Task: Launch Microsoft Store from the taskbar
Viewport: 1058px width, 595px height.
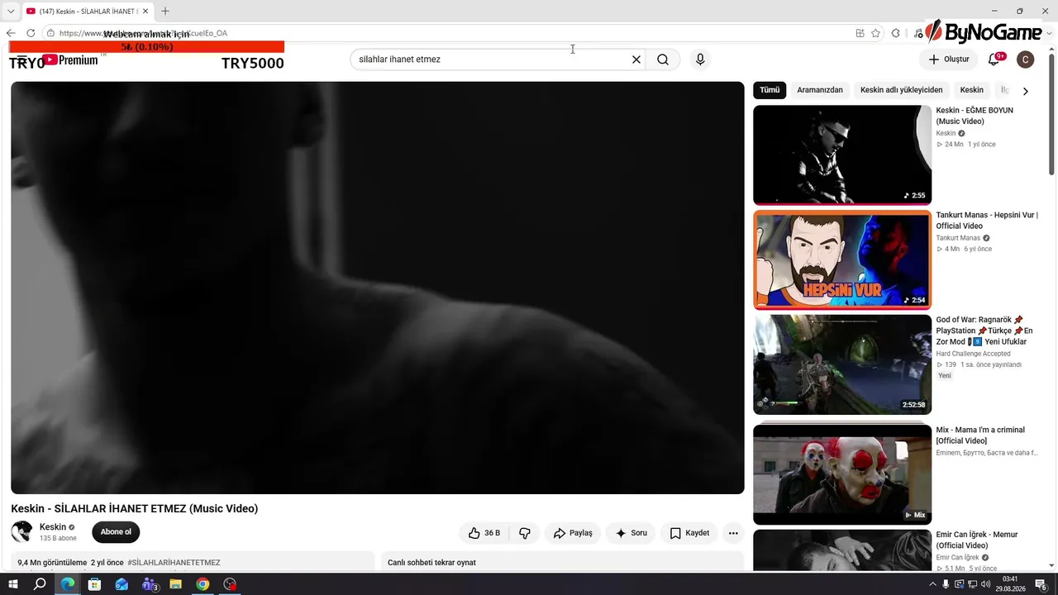Action: 94,584
